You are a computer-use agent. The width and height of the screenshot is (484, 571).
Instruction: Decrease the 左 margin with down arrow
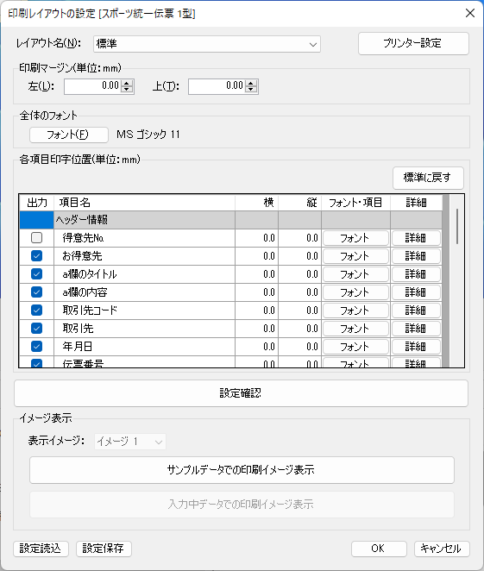[127, 90]
